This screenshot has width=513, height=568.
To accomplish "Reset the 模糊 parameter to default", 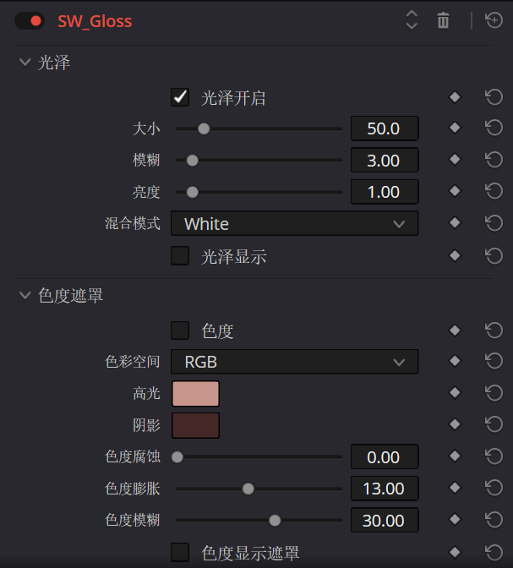I will (494, 160).
